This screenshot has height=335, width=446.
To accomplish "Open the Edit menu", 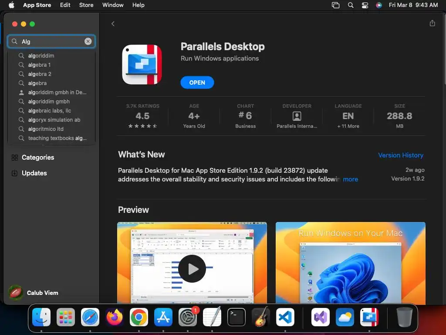I will pos(65,5).
